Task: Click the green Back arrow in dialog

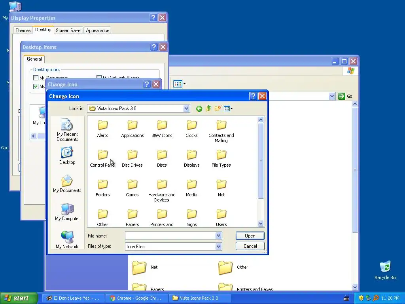Action: click(199, 108)
